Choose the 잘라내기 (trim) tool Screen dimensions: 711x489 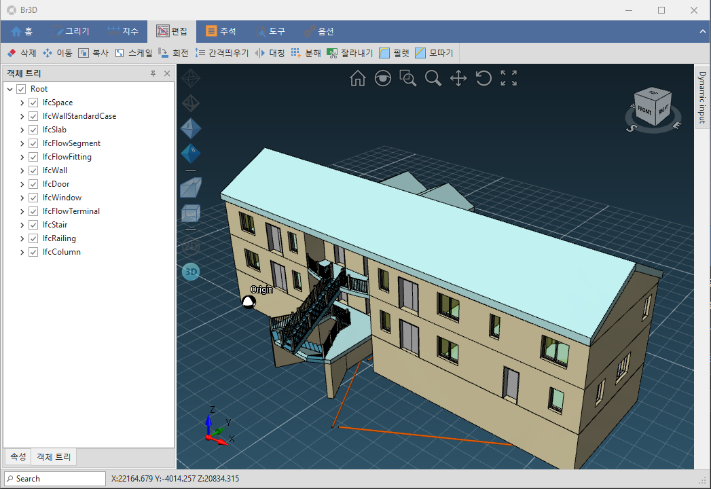(x=349, y=53)
